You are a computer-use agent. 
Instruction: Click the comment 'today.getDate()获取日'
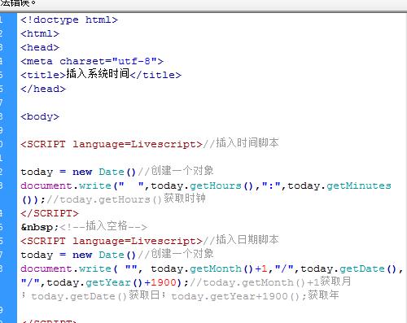95,295
